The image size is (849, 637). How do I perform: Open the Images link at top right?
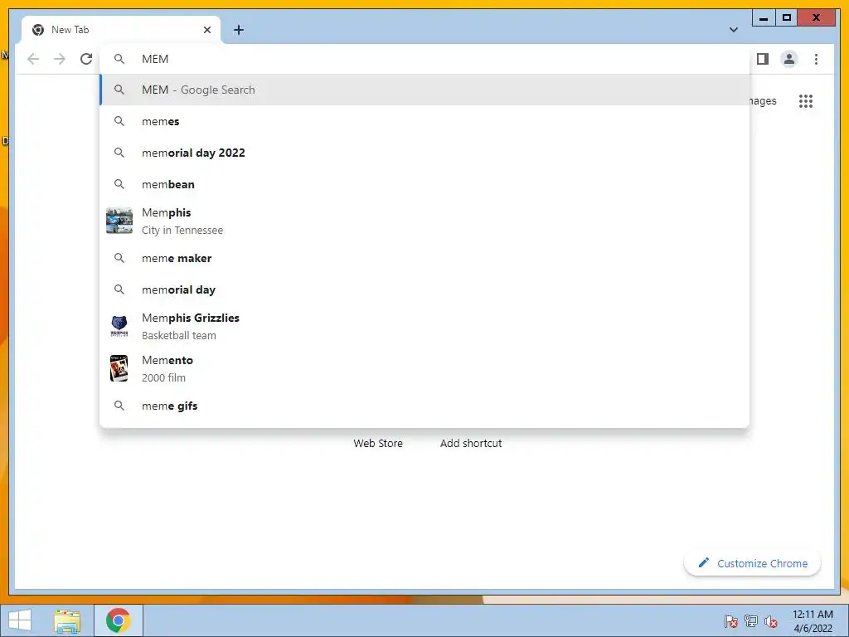tap(763, 100)
